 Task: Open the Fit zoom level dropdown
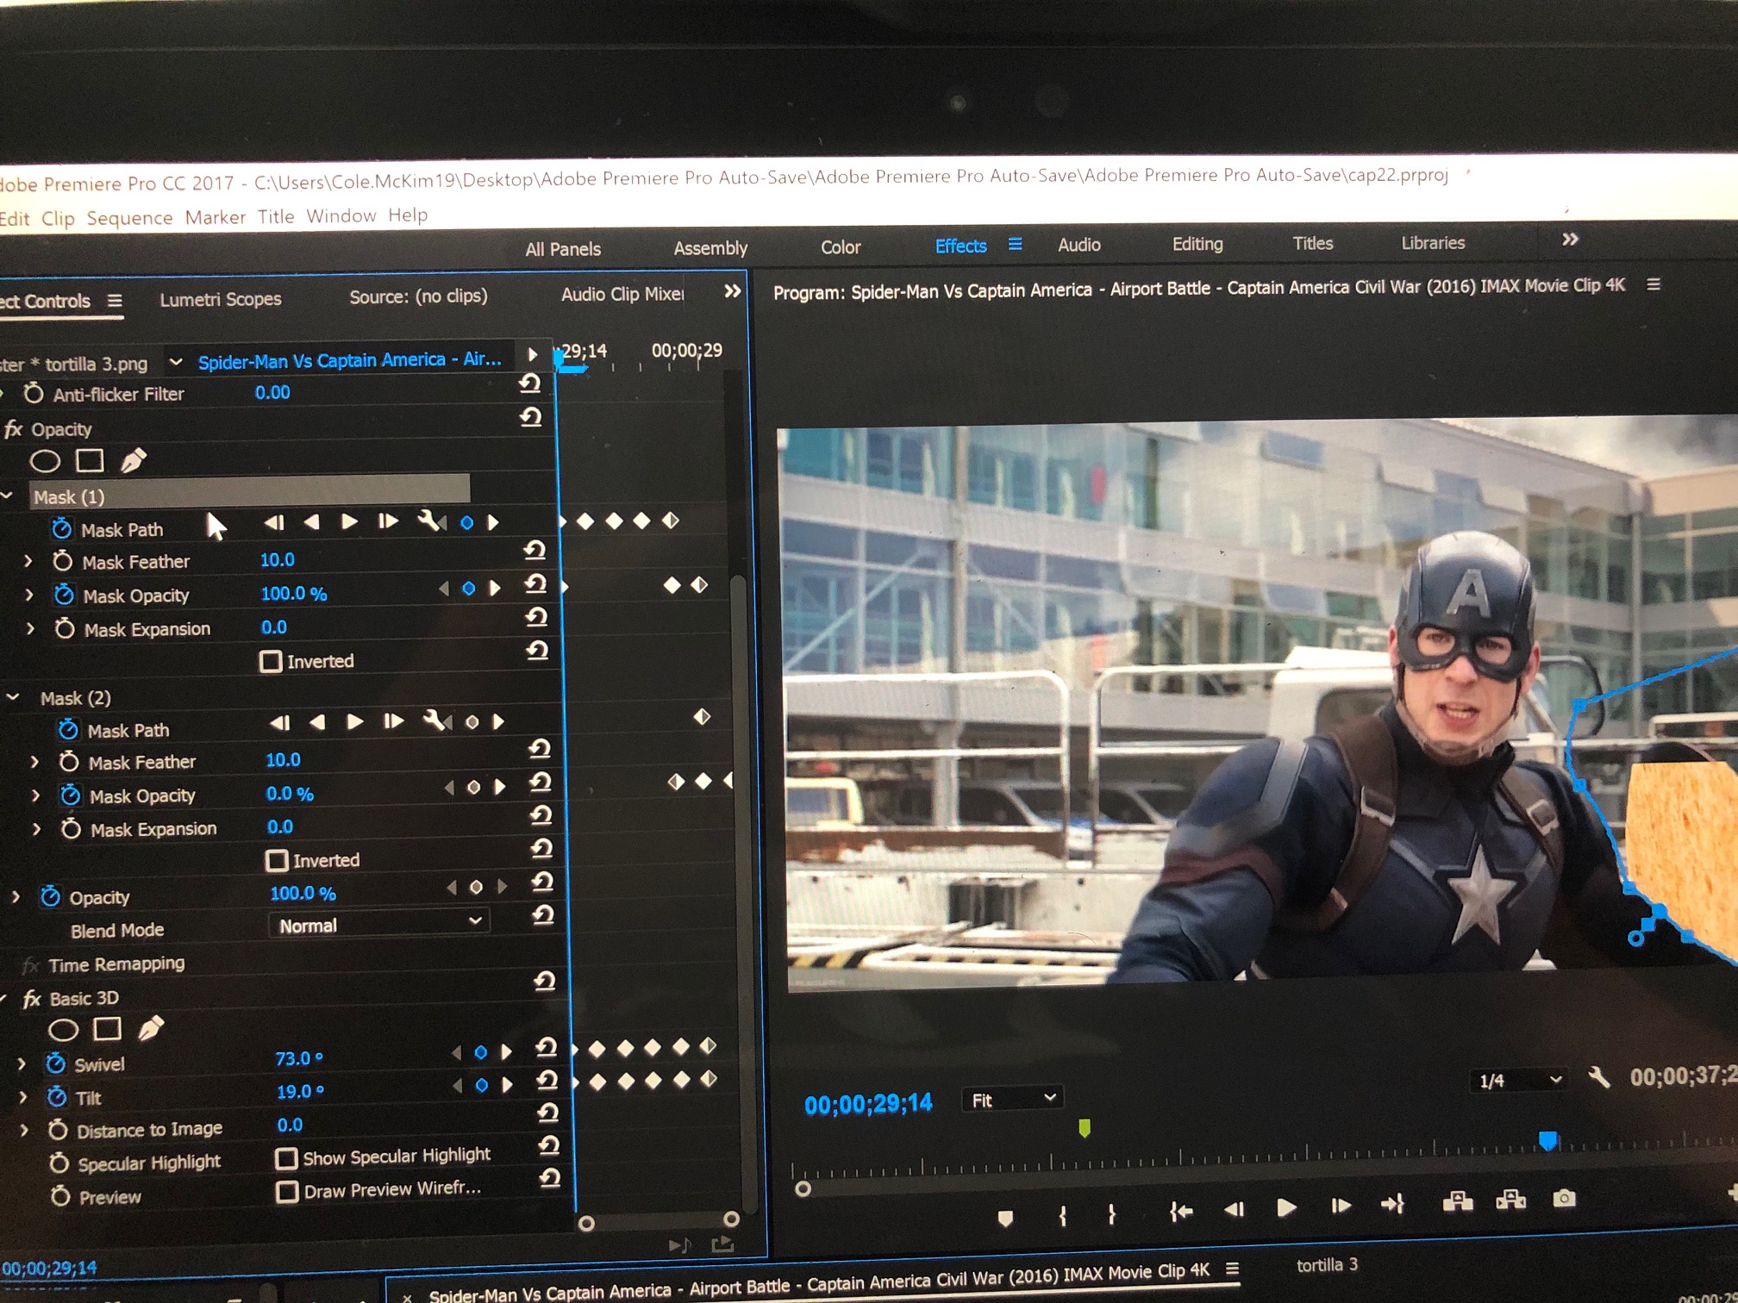click(x=1013, y=1100)
